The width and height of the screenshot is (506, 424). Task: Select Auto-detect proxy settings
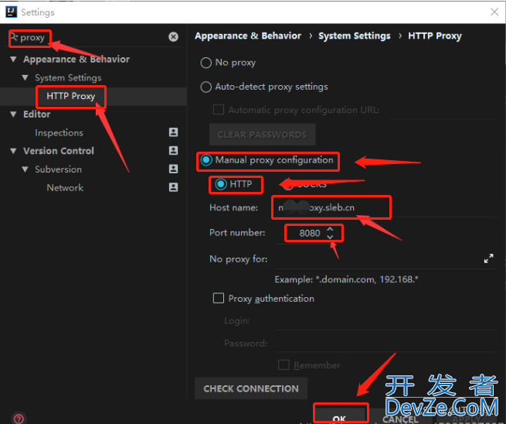pos(206,87)
